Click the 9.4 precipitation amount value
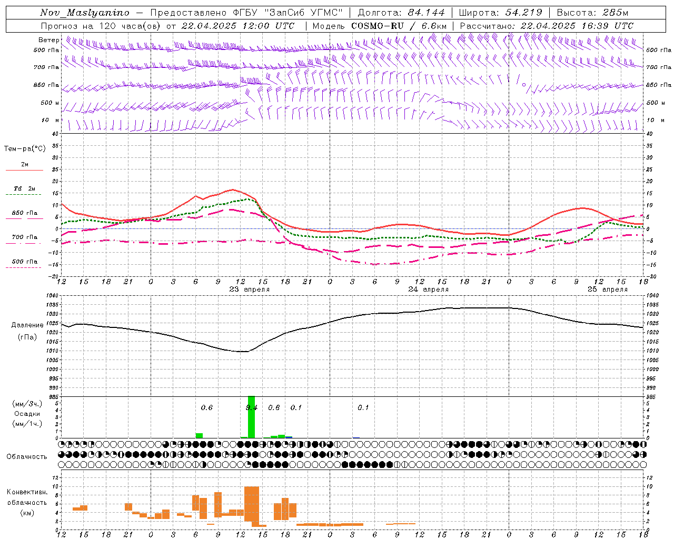The width and height of the screenshot is (674, 539). (x=252, y=407)
